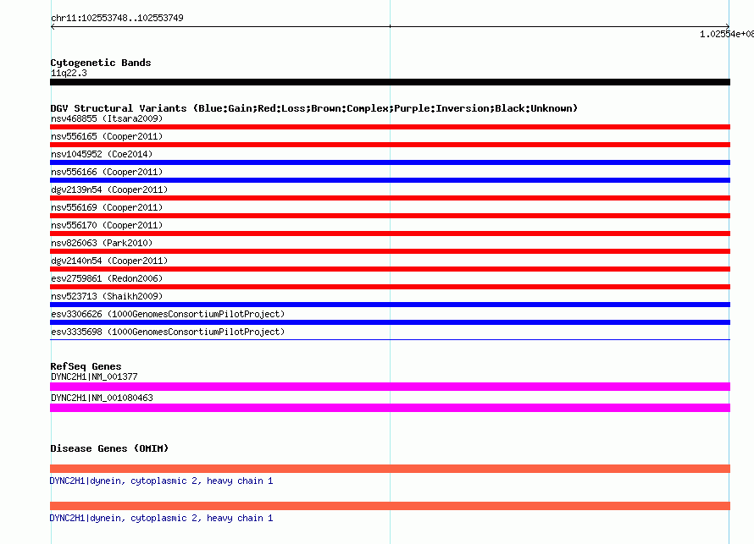Click the blue gain bar for nsv523713

point(390,305)
